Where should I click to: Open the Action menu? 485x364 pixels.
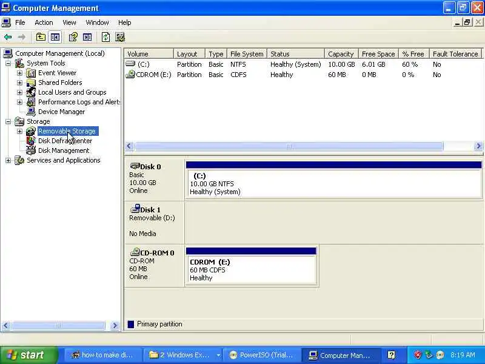tap(44, 22)
